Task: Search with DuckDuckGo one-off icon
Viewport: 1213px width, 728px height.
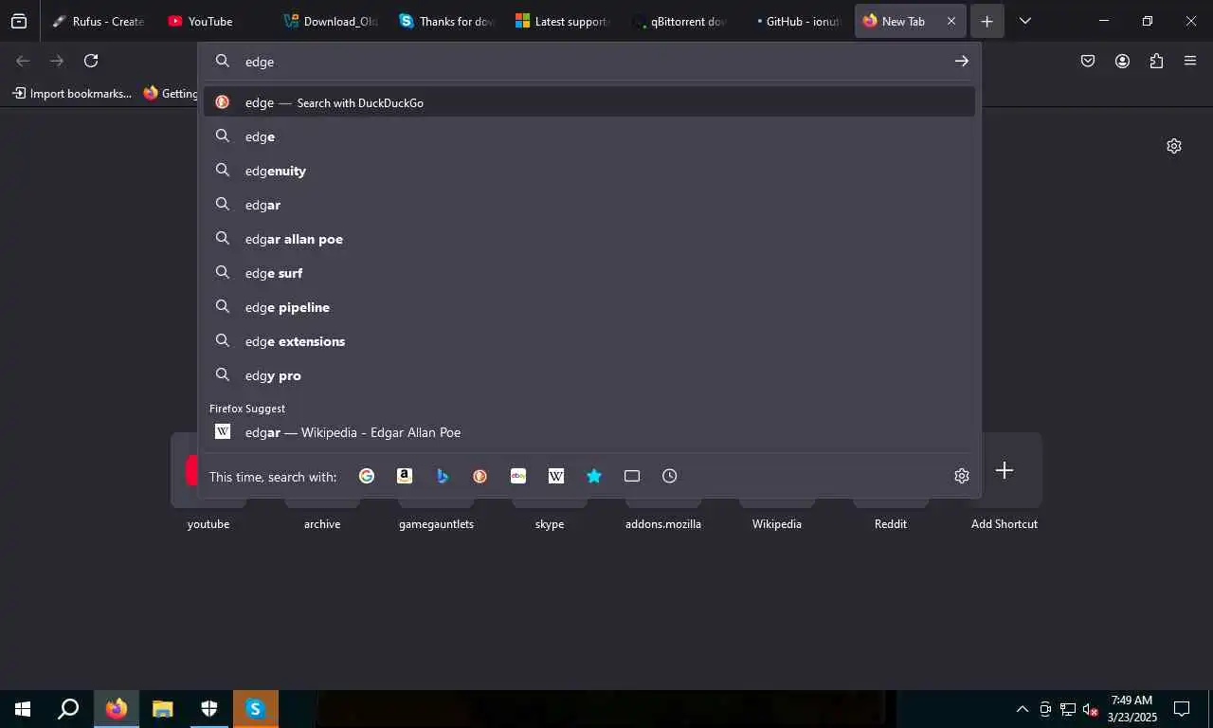Action: (x=480, y=476)
